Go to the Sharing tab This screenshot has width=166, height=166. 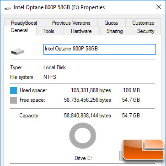click(115, 31)
